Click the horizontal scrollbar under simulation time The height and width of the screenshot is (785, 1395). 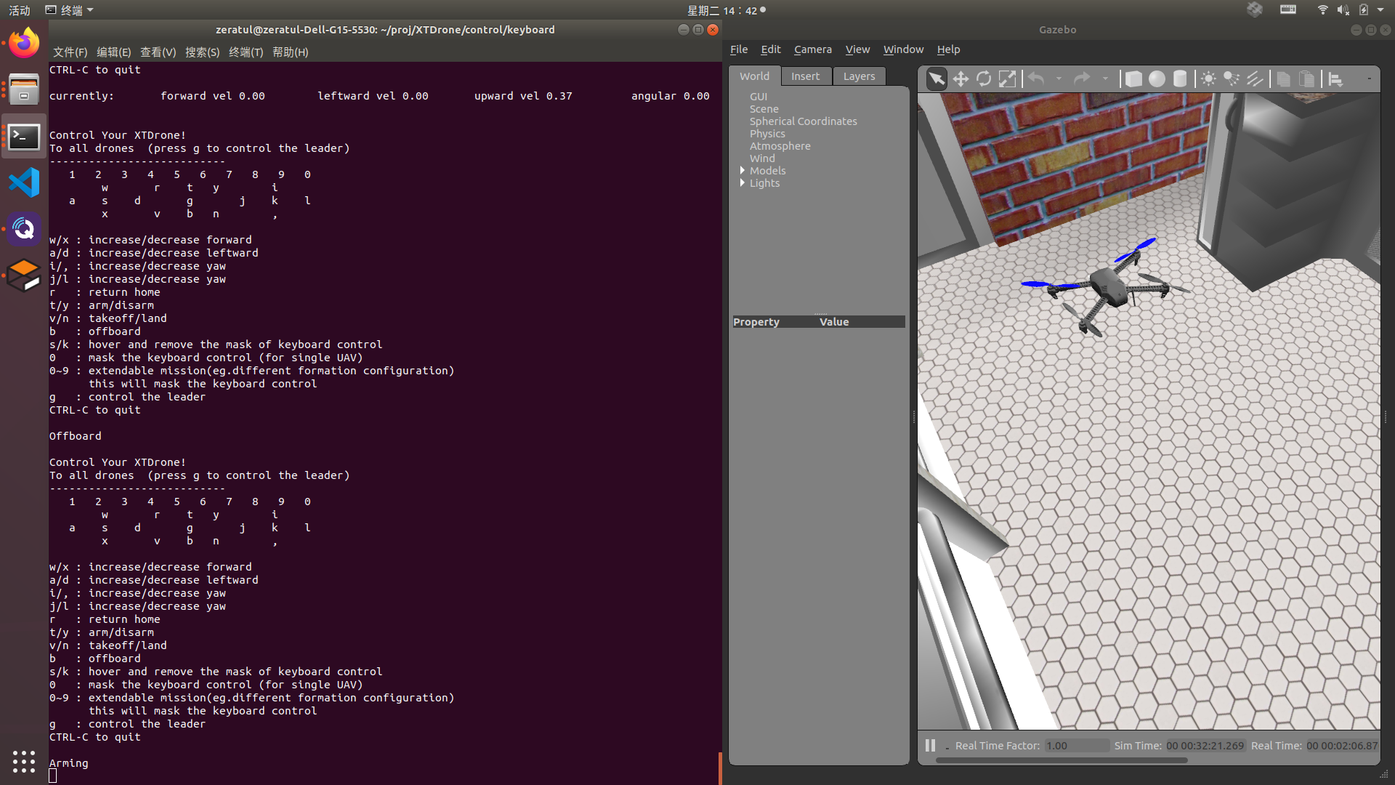point(1061,760)
